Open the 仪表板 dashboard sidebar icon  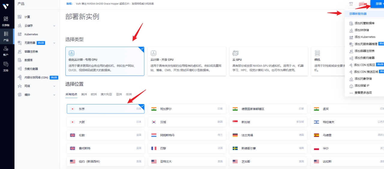6,21
